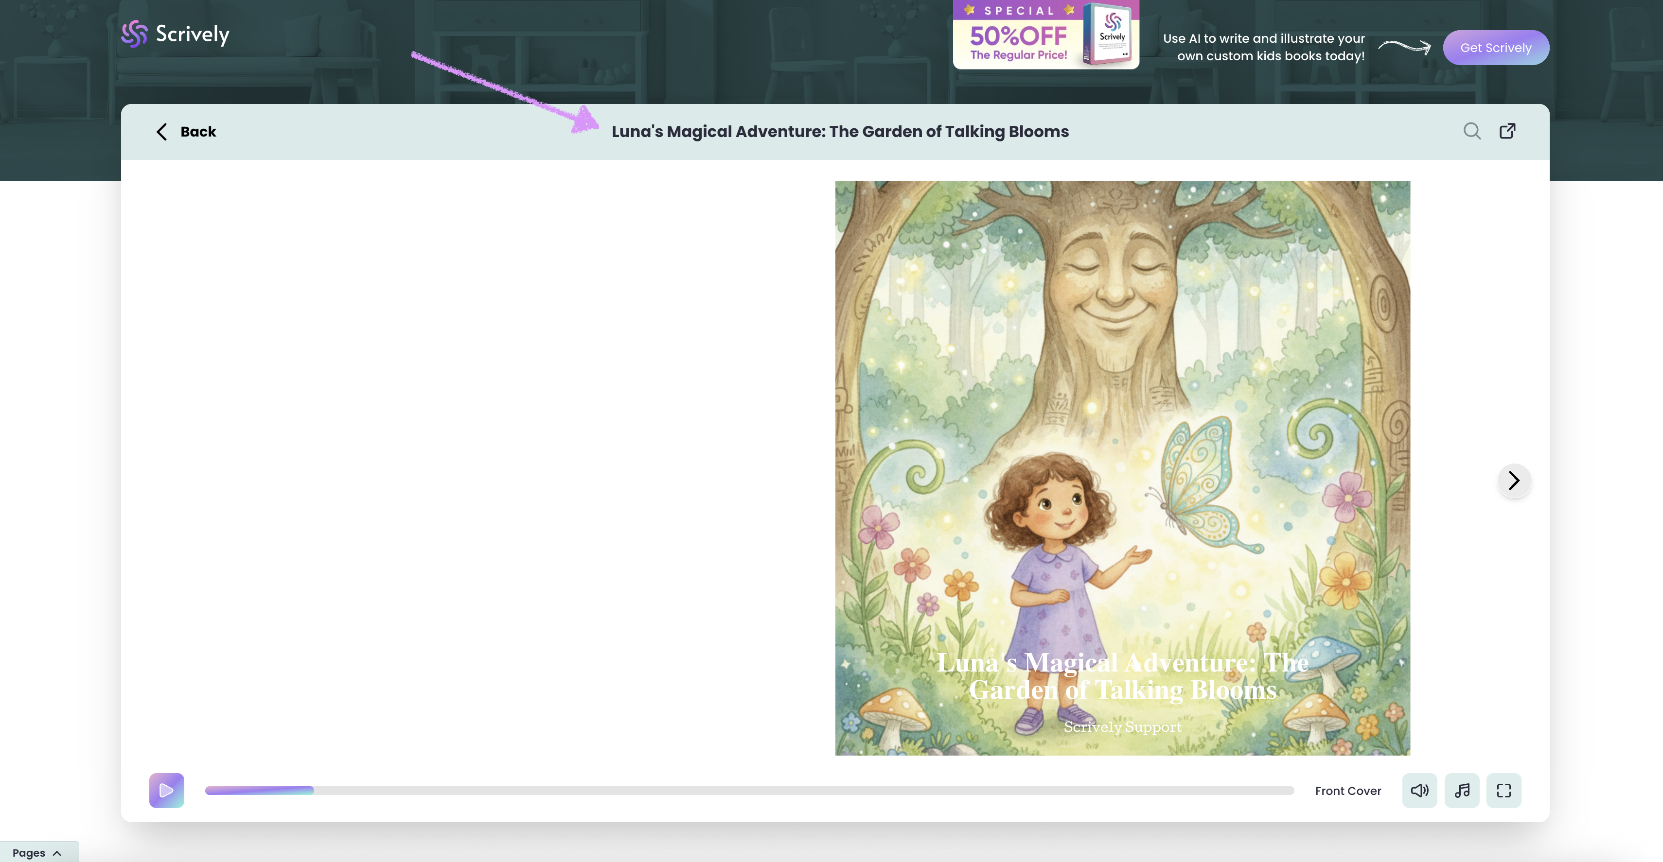This screenshot has width=1663, height=862.
Task: Click the 'Use AI to write' promo text
Action: click(1263, 47)
